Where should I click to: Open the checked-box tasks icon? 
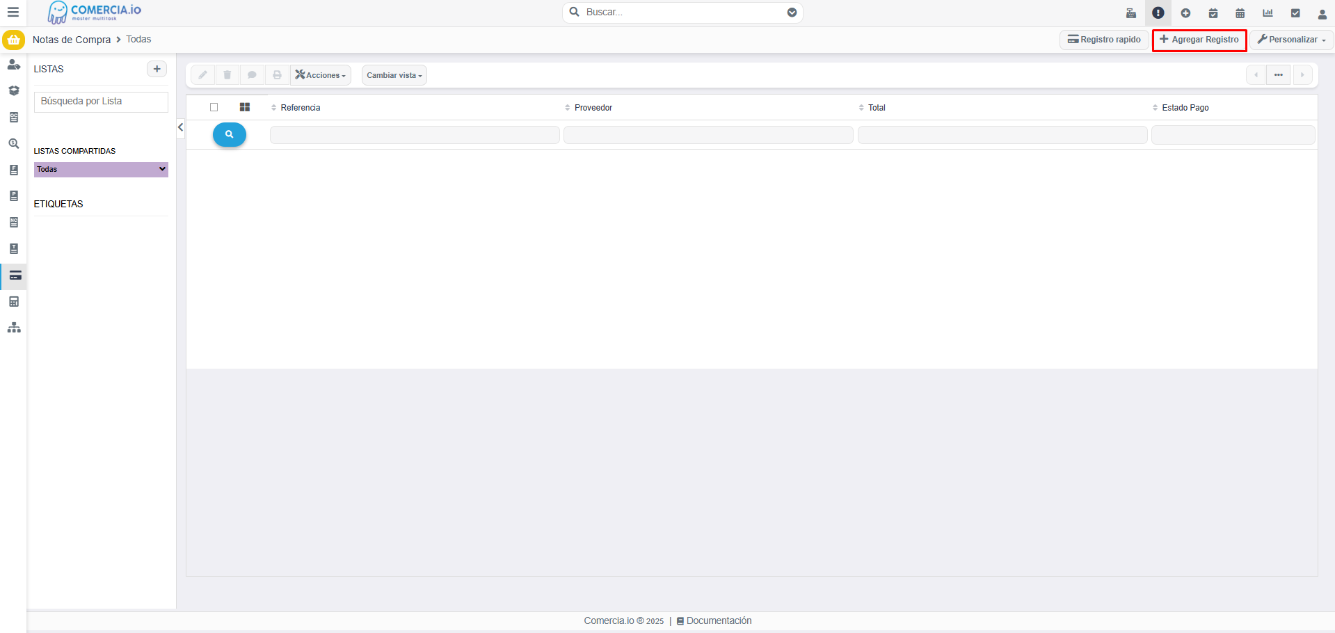[1295, 13]
